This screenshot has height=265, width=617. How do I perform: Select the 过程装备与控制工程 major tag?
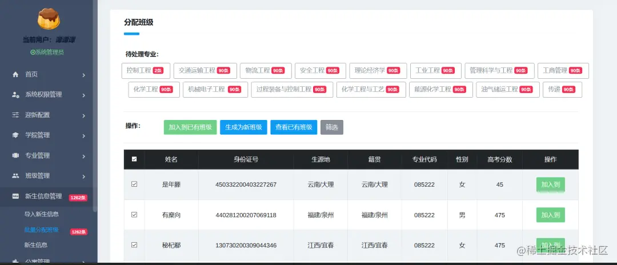(292, 90)
